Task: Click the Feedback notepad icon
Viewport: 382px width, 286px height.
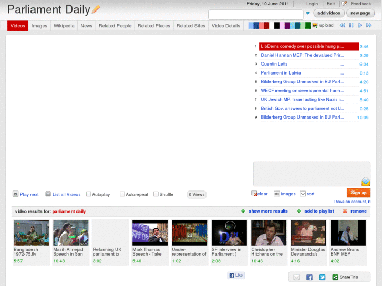Action: click(x=344, y=3)
